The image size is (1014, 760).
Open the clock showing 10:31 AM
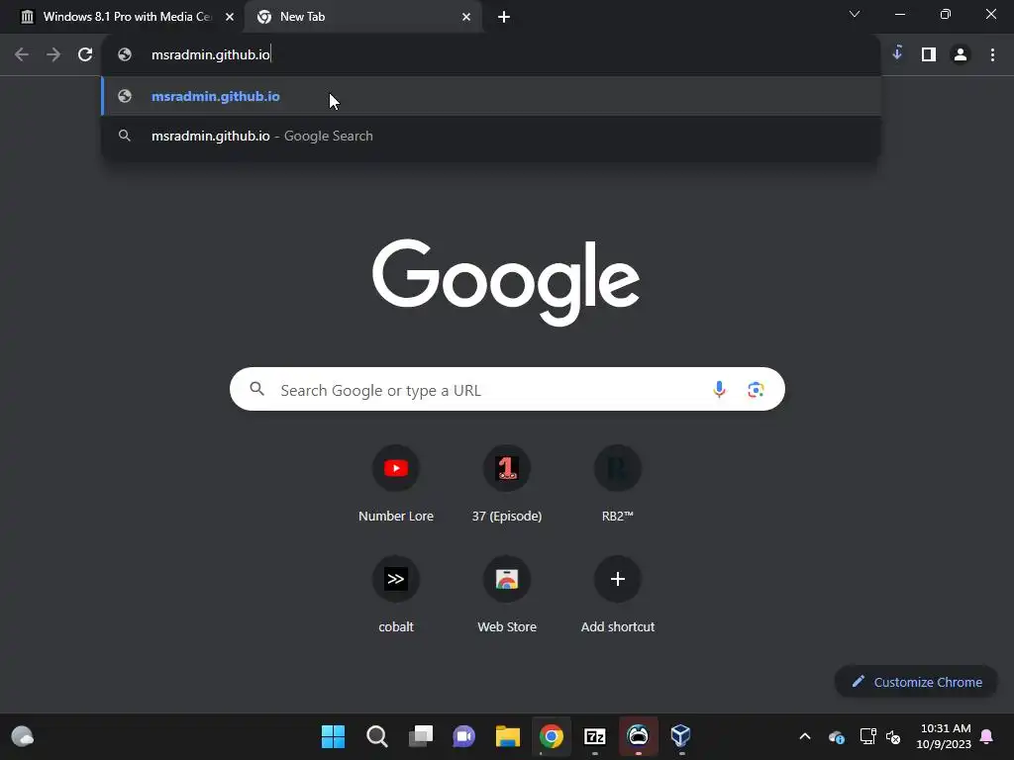pyautogui.click(x=944, y=736)
